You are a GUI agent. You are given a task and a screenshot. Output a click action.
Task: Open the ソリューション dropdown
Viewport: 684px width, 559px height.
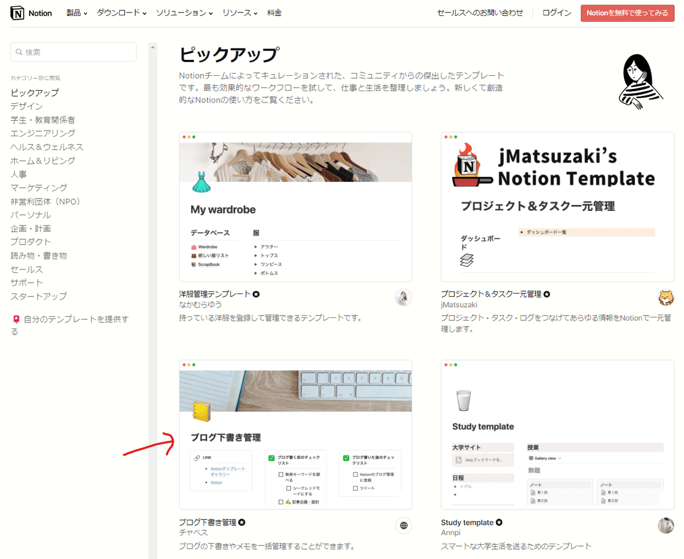point(184,13)
